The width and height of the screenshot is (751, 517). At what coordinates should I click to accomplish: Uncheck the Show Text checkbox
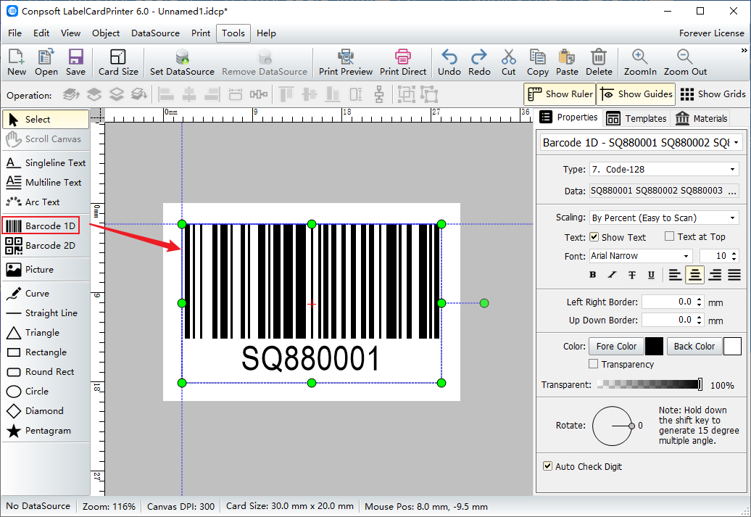[x=594, y=236]
